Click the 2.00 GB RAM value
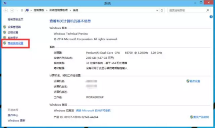This screenshot has height=128, width=215. pyautogui.click(x=100, y=58)
